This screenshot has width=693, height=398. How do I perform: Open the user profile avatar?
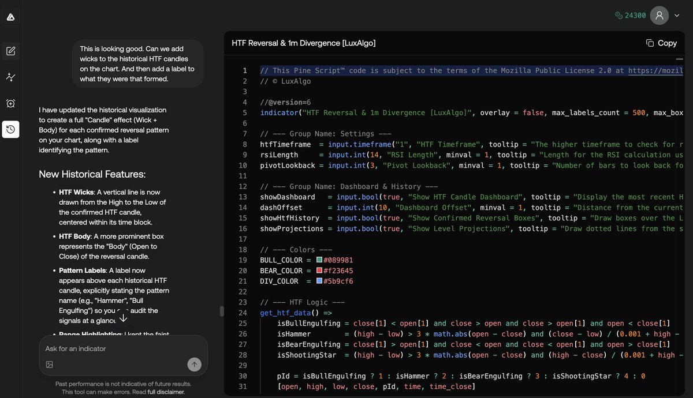660,16
